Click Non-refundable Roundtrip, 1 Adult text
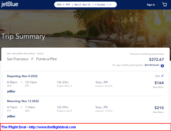Image resolution: width=171 pixels, height=131 pixels. tap(25, 54)
